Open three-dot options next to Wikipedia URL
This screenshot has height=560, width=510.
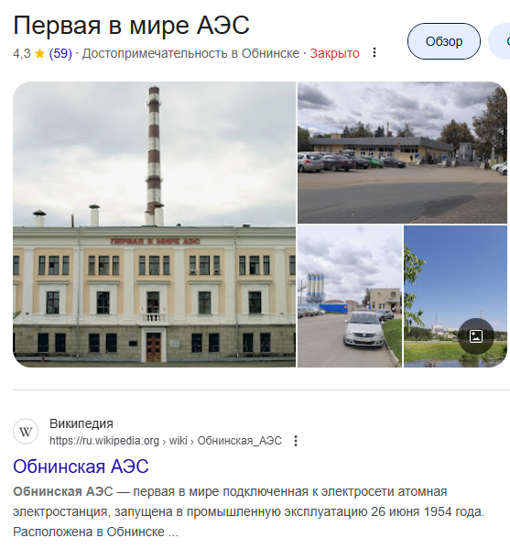point(296,441)
